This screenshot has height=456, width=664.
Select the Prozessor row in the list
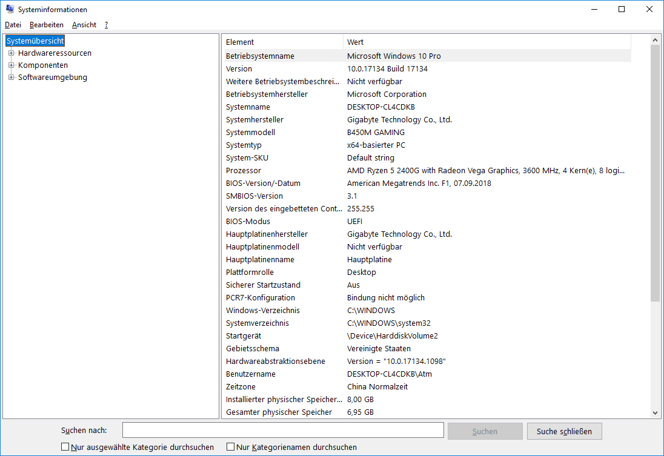point(243,171)
